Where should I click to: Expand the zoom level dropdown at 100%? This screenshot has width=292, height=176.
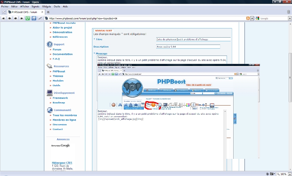289,174
